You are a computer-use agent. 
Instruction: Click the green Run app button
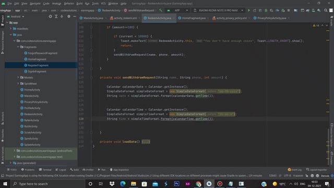point(248,10)
